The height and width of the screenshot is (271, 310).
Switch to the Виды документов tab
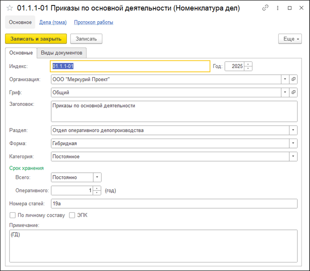click(62, 53)
